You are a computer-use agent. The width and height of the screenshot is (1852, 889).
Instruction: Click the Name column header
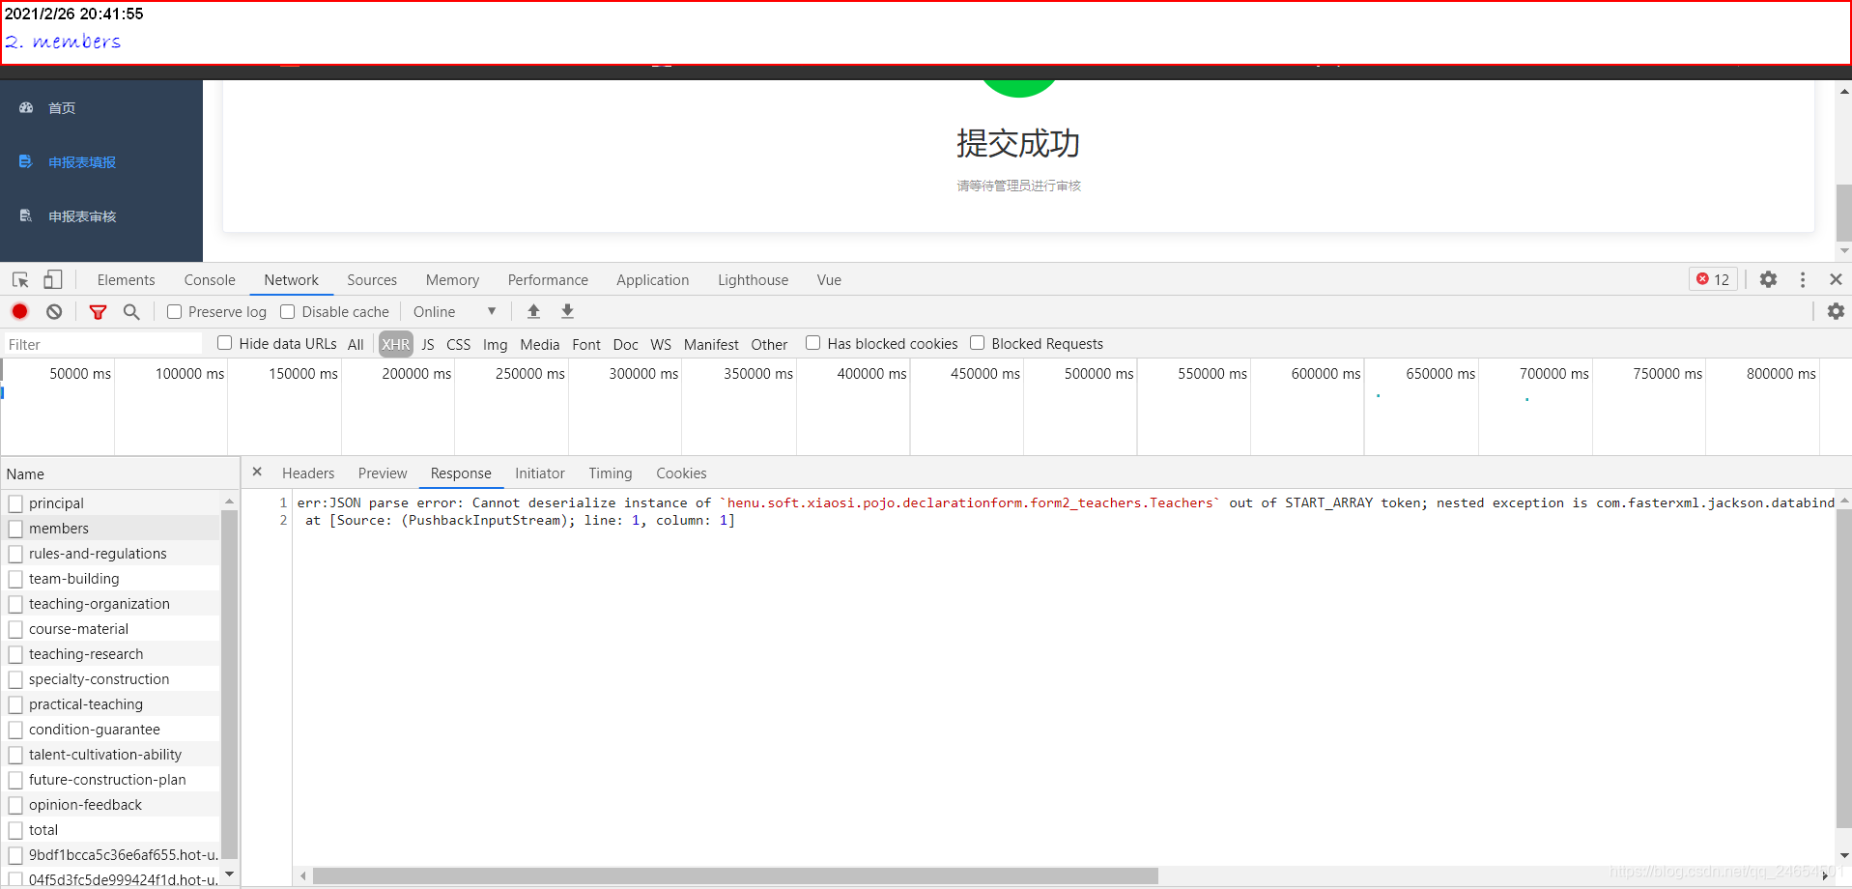coord(120,473)
